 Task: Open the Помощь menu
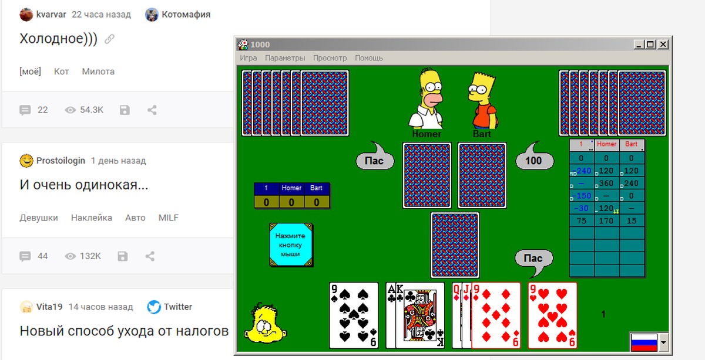click(x=368, y=58)
